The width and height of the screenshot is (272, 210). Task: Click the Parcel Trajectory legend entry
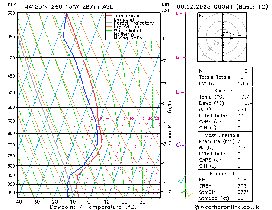tap(130, 23)
